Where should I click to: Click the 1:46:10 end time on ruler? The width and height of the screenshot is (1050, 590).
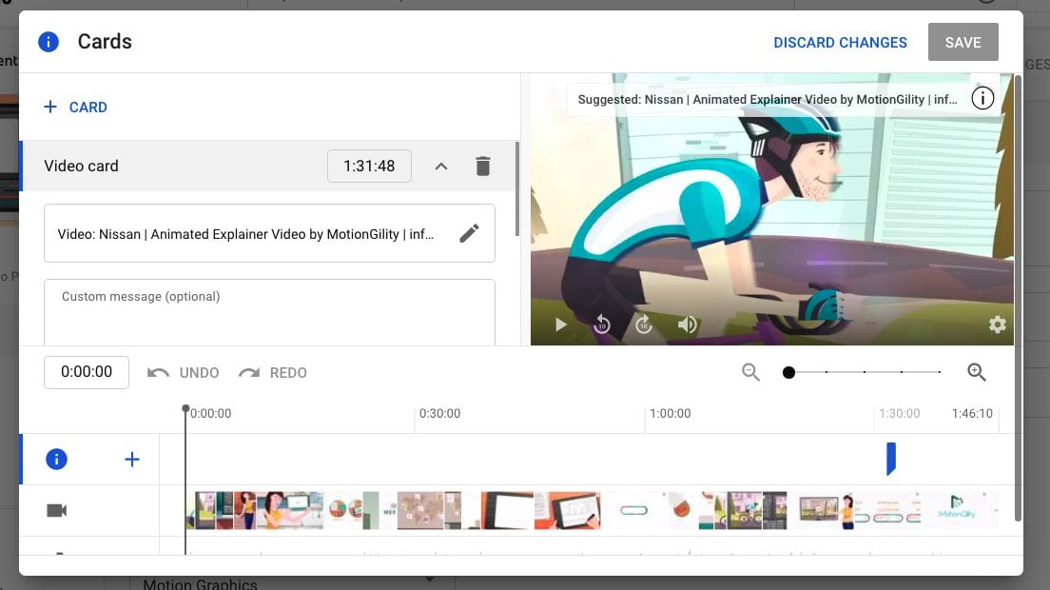click(972, 413)
